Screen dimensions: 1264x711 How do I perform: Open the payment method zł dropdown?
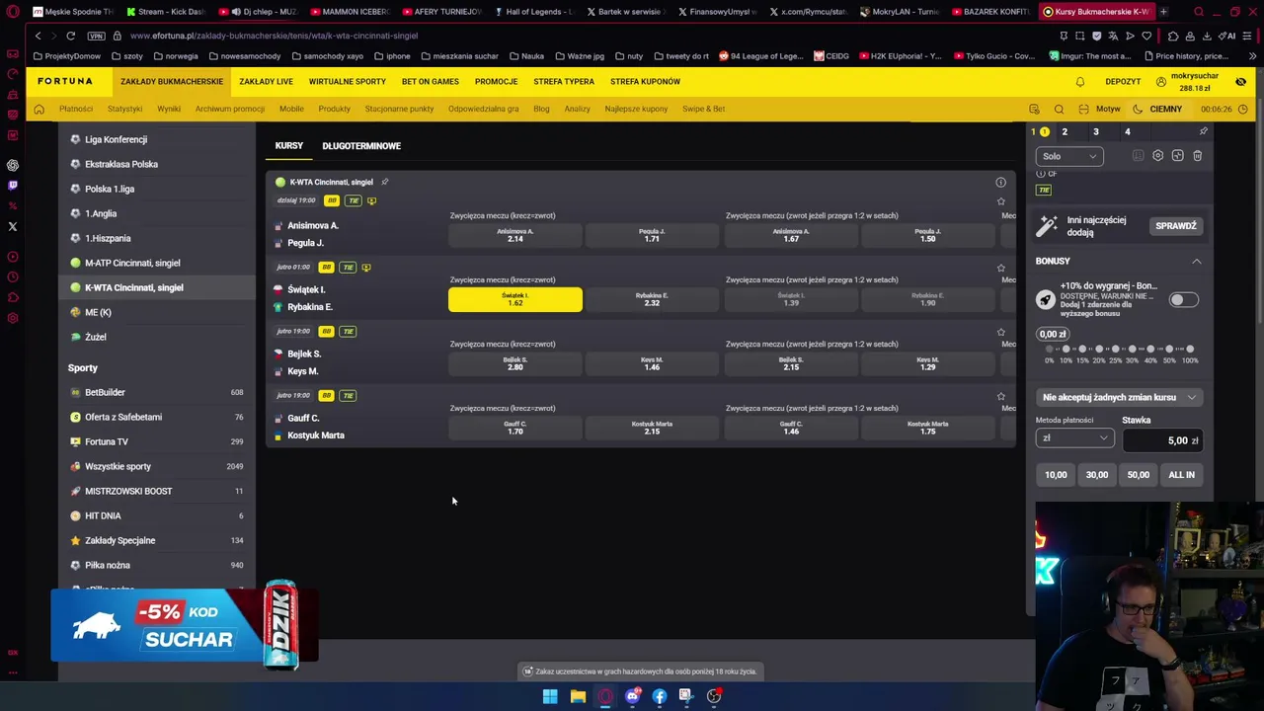[x=1074, y=438]
